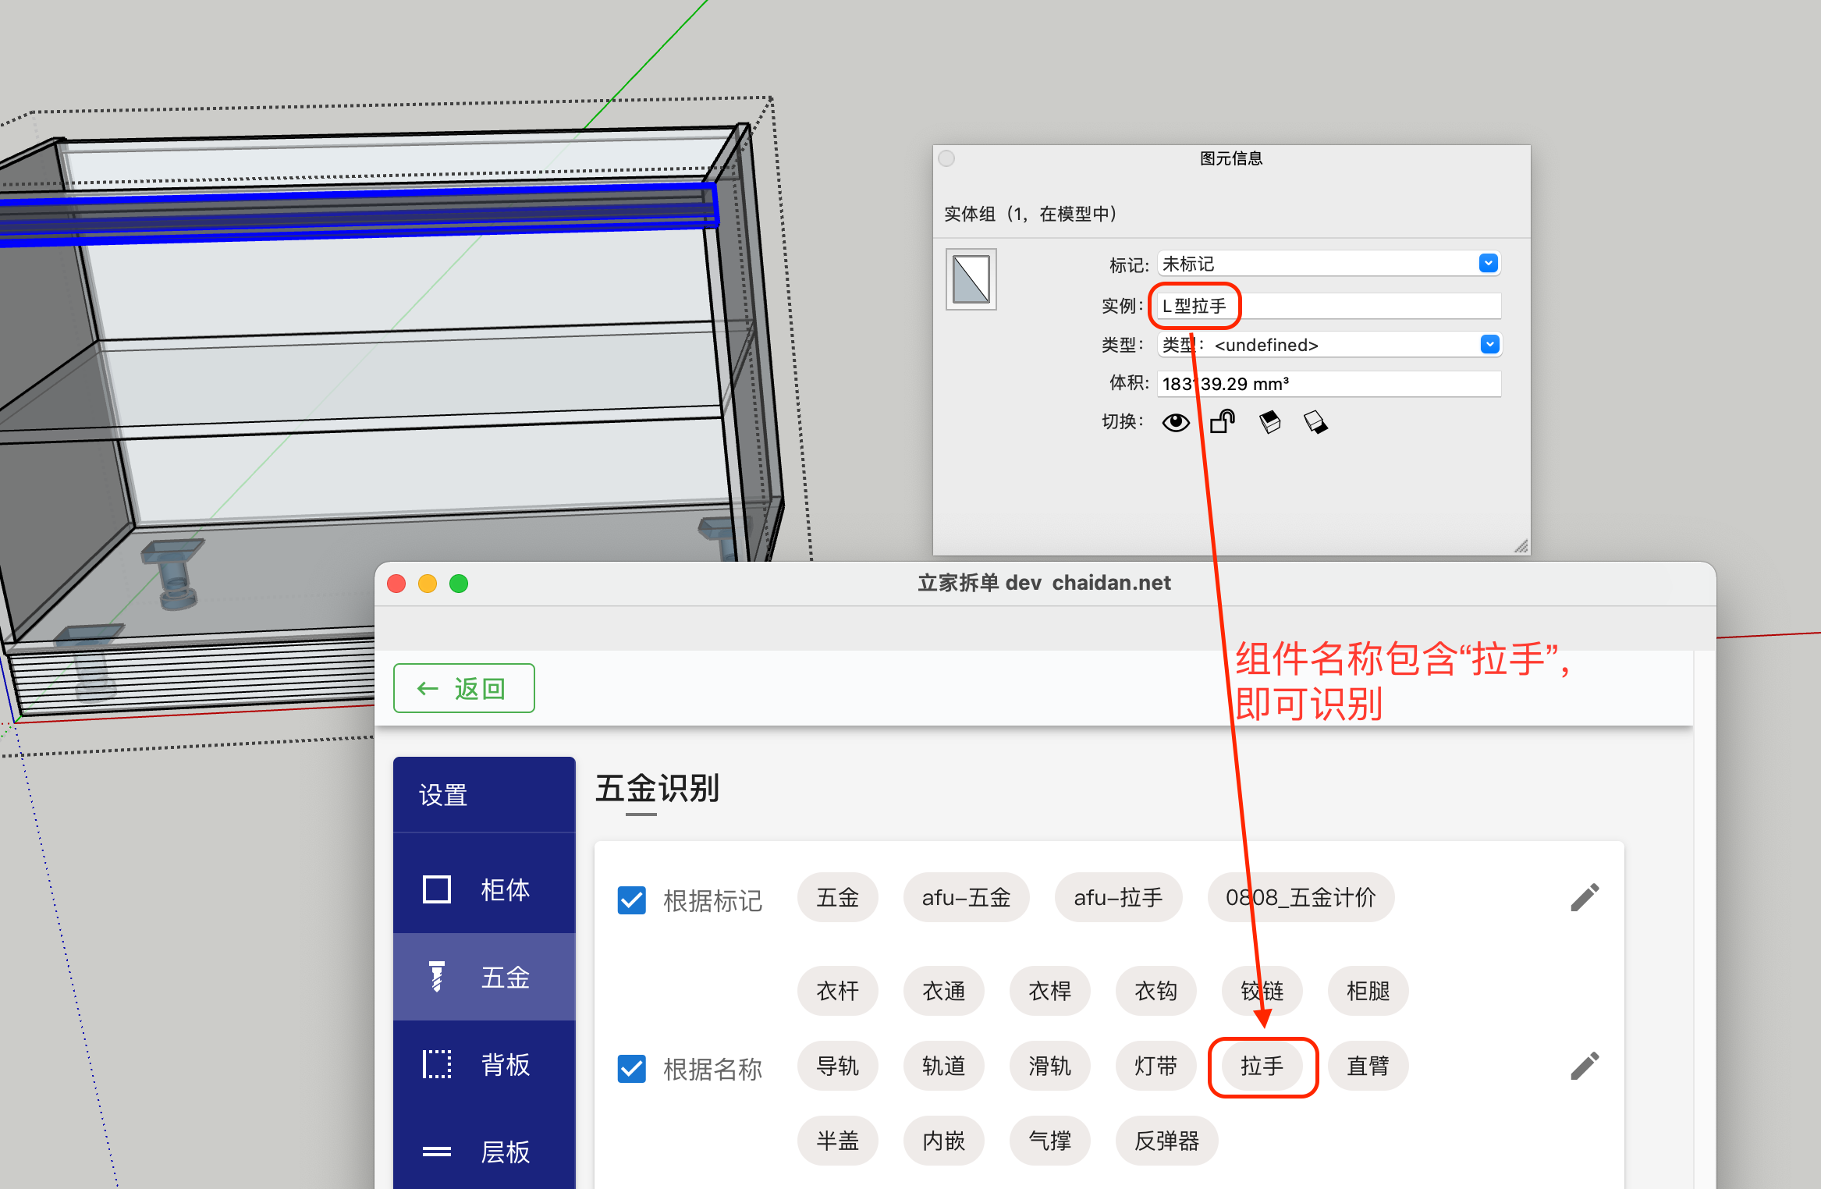This screenshot has width=1821, height=1189.
Task: Click the cabinet leg in the model
Action: click(x=173, y=575)
